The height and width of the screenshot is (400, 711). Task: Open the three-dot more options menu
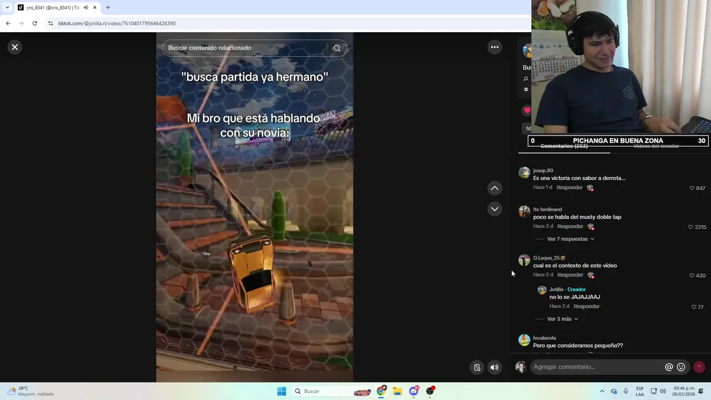494,47
